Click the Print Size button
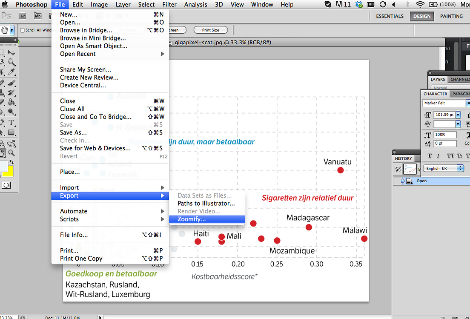 coord(211,30)
